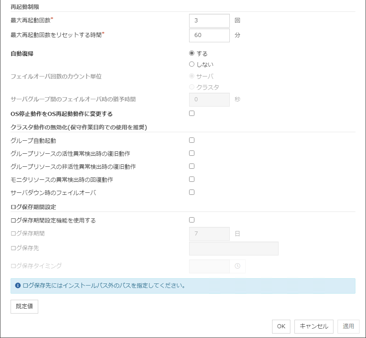Viewport: 366px width, 338px height.
Task: Click the キャンセル button
Action: click(314, 326)
